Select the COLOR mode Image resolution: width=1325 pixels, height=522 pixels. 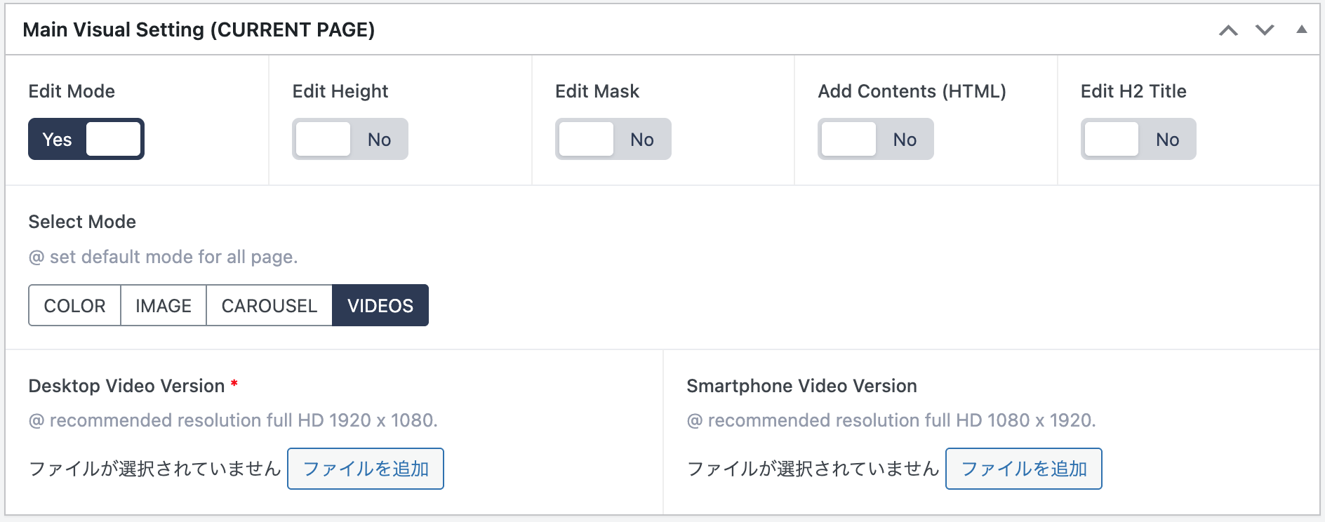74,305
